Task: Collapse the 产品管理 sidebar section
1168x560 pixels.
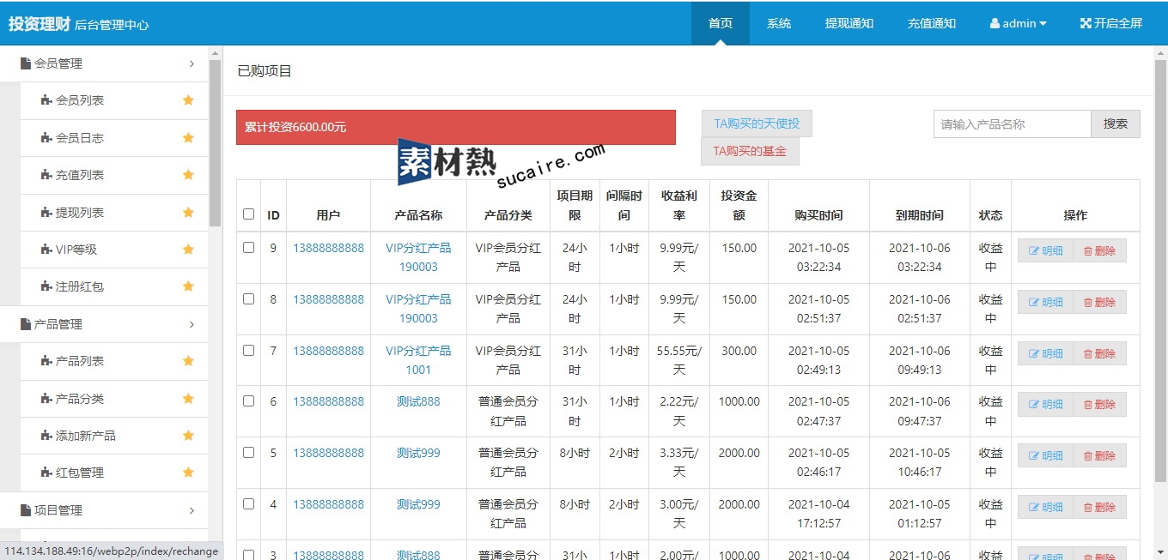Action: 104,324
